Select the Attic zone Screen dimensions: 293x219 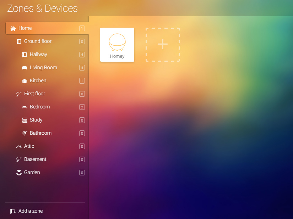(x=47, y=146)
